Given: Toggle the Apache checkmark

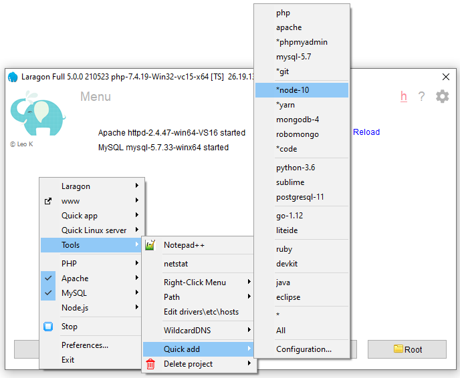Looking at the screenshot, I should pos(48,278).
